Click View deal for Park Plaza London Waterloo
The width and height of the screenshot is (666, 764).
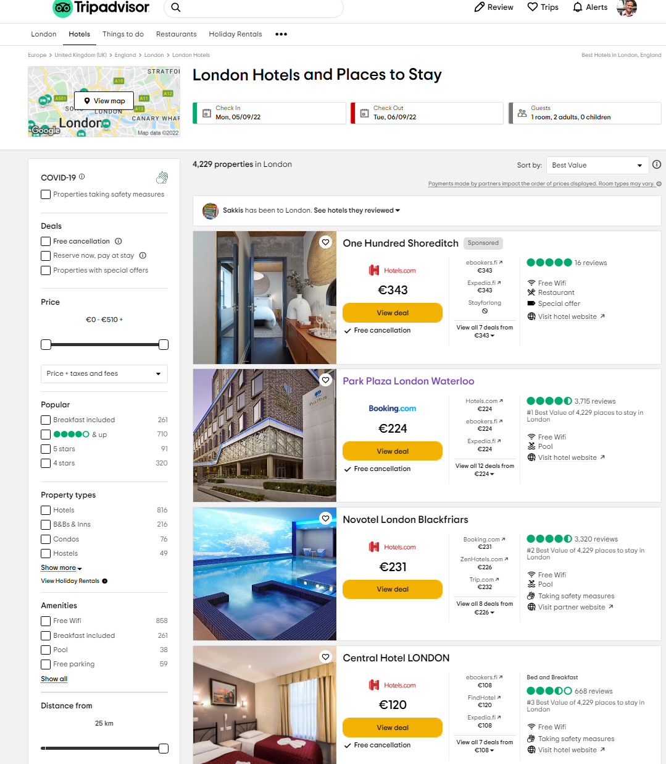point(393,451)
